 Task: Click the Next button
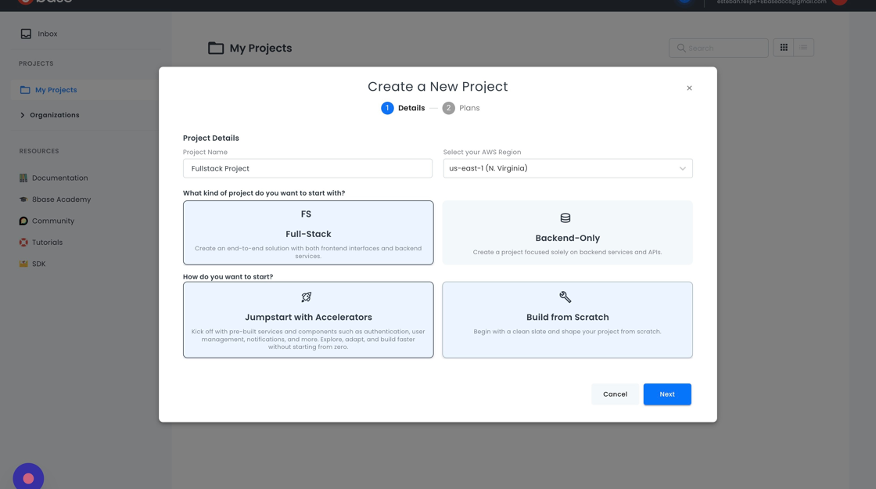point(666,394)
